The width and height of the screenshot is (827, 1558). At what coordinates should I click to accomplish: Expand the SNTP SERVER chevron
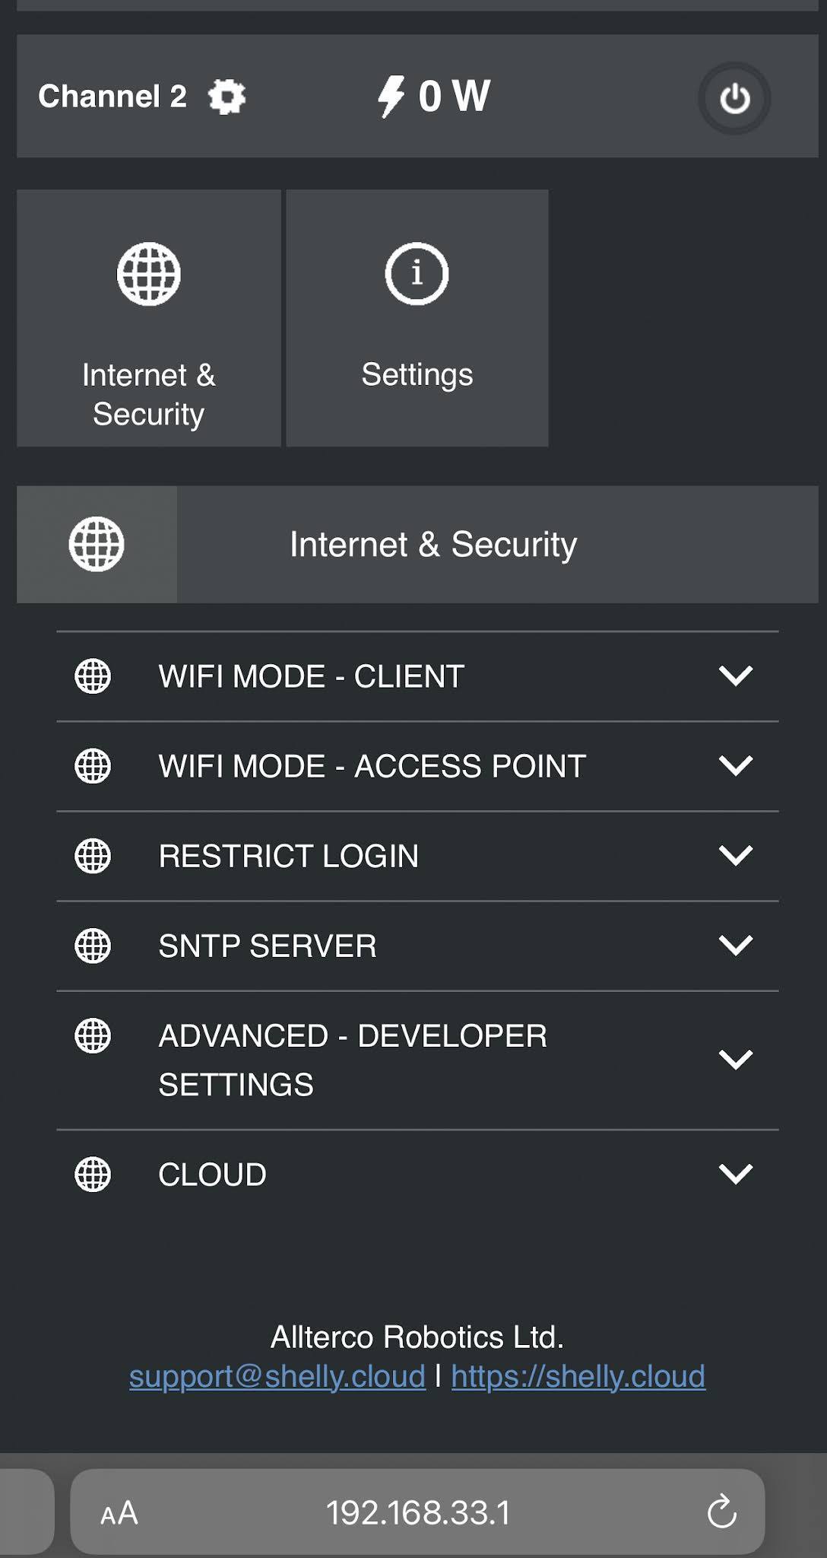[736, 945]
